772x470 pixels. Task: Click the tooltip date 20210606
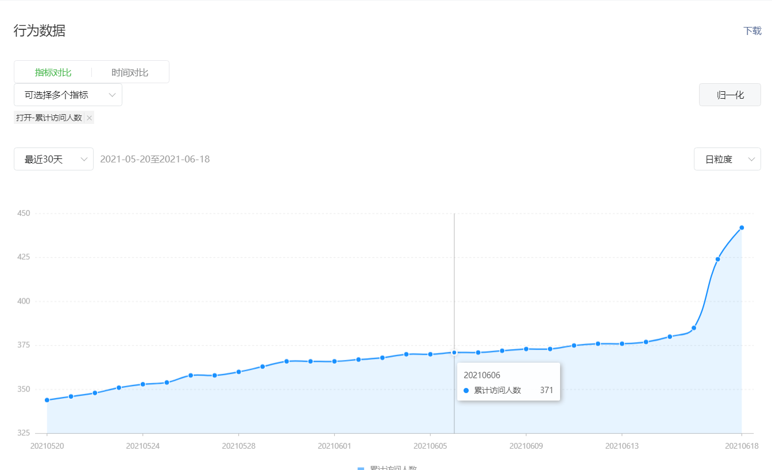[x=482, y=375]
